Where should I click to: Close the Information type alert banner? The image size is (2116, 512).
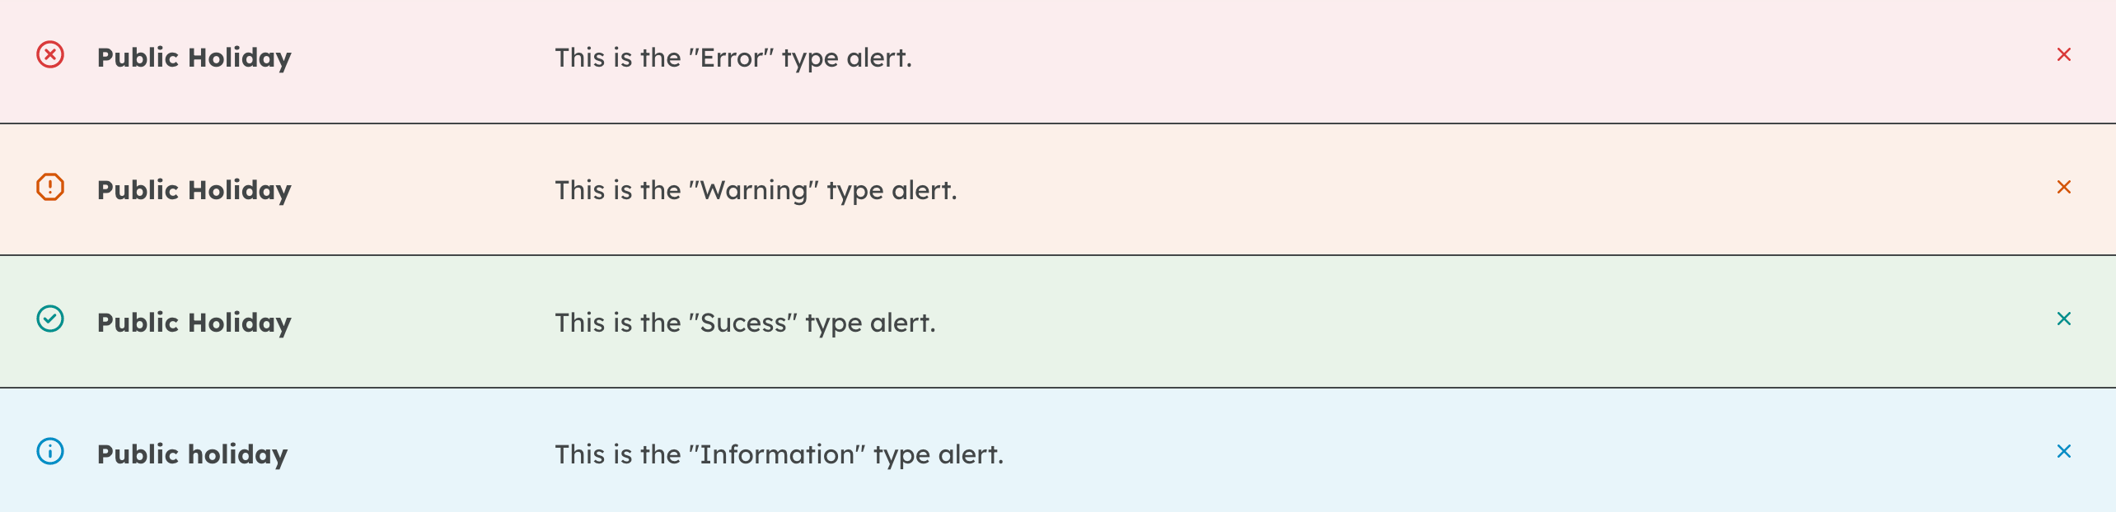point(2063,451)
